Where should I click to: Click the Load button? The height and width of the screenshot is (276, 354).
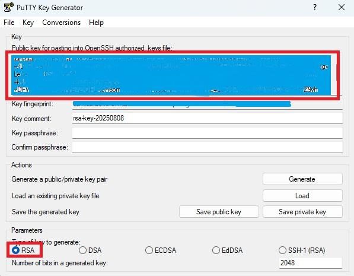pyautogui.click(x=302, y=196)
